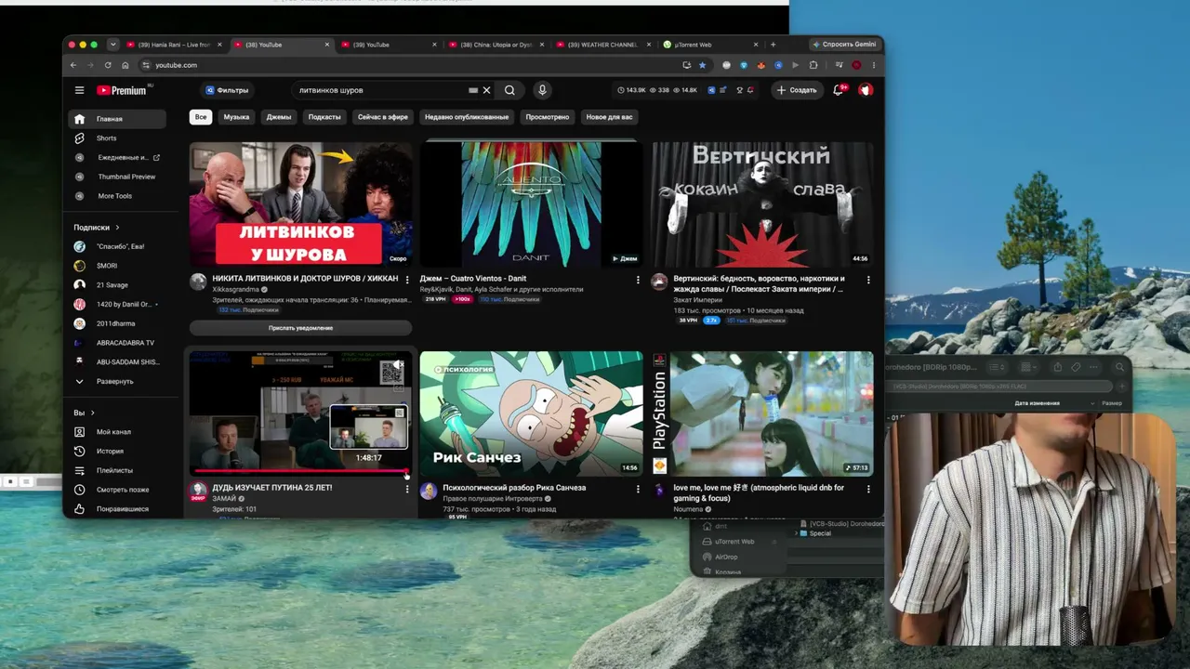Switch to the WEATHER CHANNEL browser tab
Screen dimensions: 1190x669
604,45
